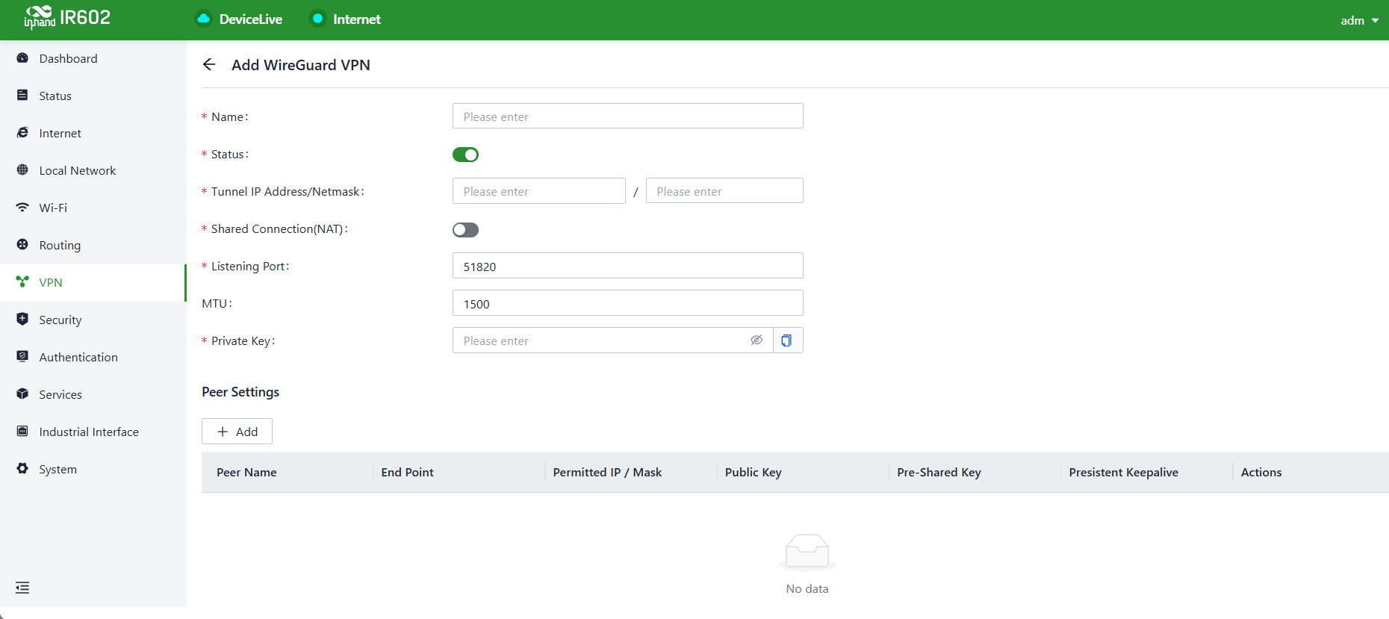Click the Tunnel IP Address field
This screenshot has height=619, width=1389.
point(538,191)
